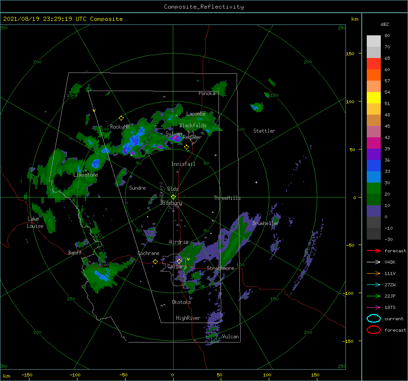Click the Drumheller city label
This screenshot has width=408, height=381.
(x=265, y=223)
